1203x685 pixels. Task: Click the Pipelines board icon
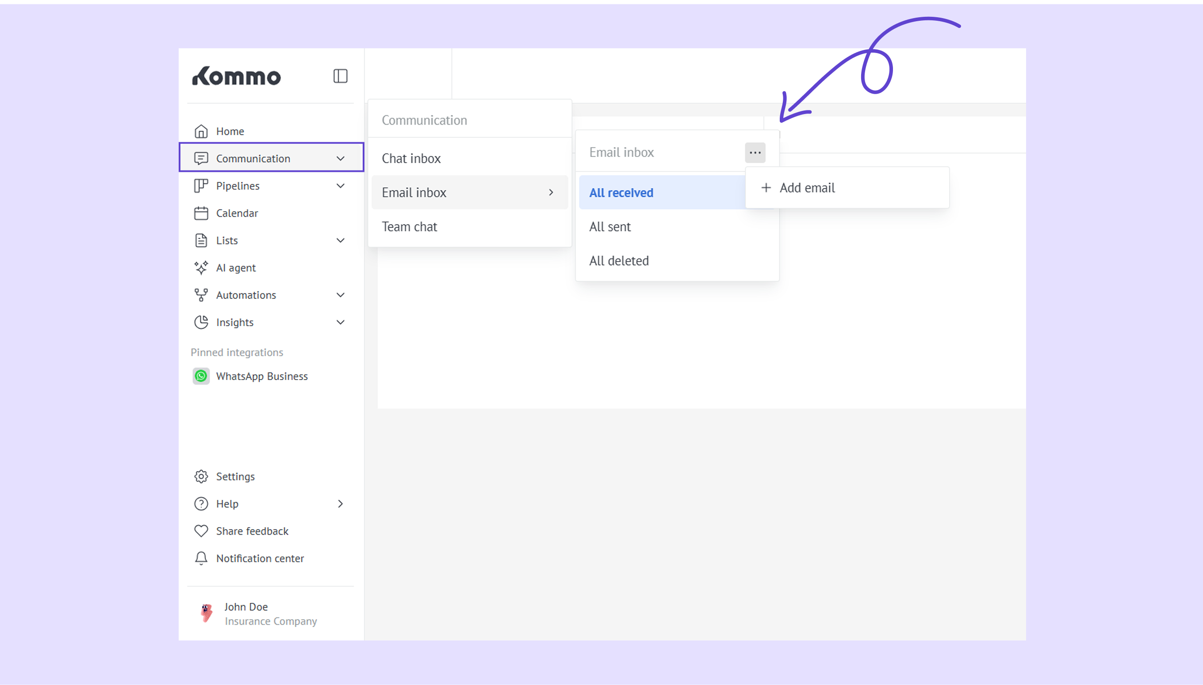coord(201,186)
